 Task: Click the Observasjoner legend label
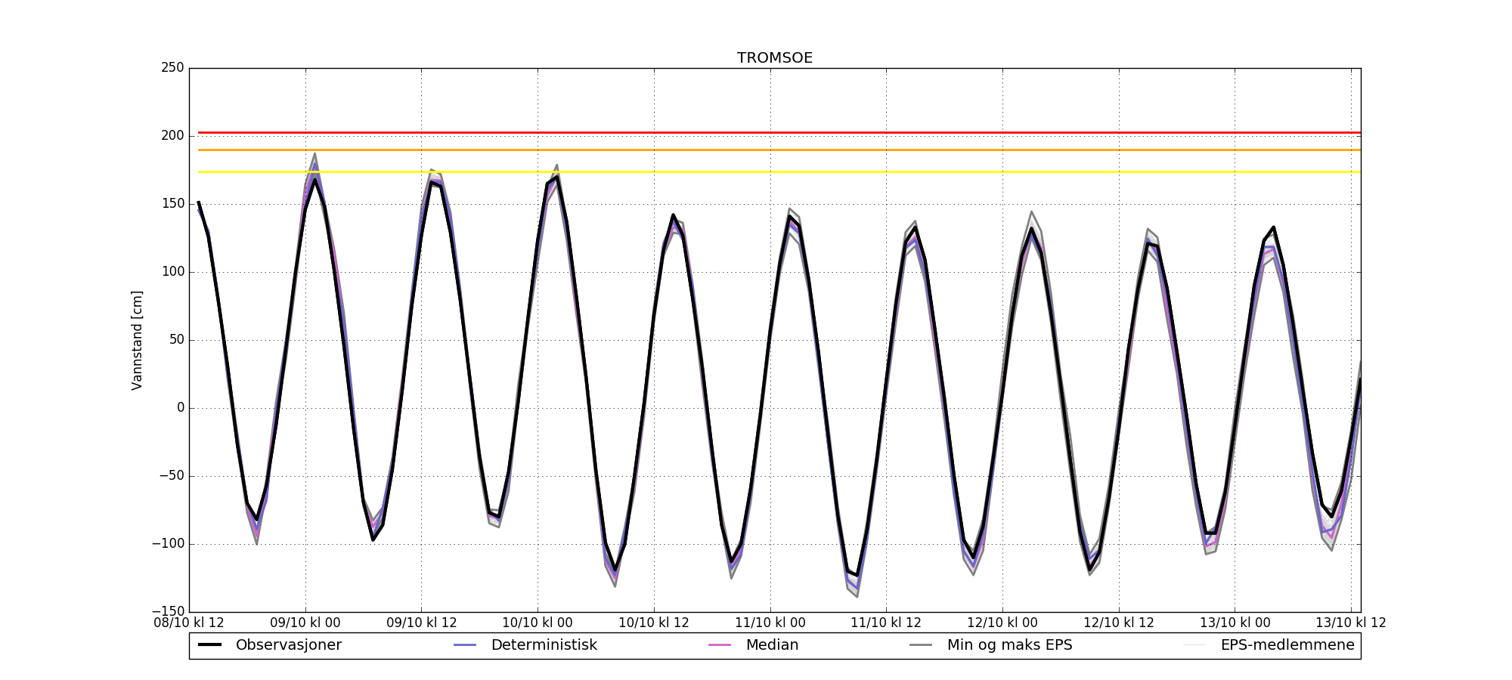[x=288, y=645]
